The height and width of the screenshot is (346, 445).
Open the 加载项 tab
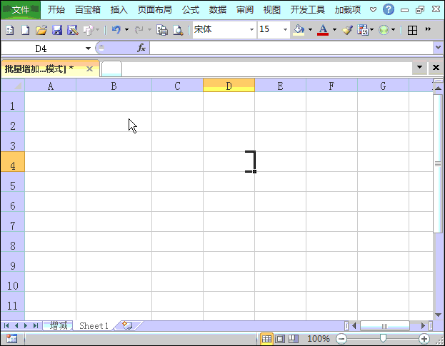(x=348, y=10)
